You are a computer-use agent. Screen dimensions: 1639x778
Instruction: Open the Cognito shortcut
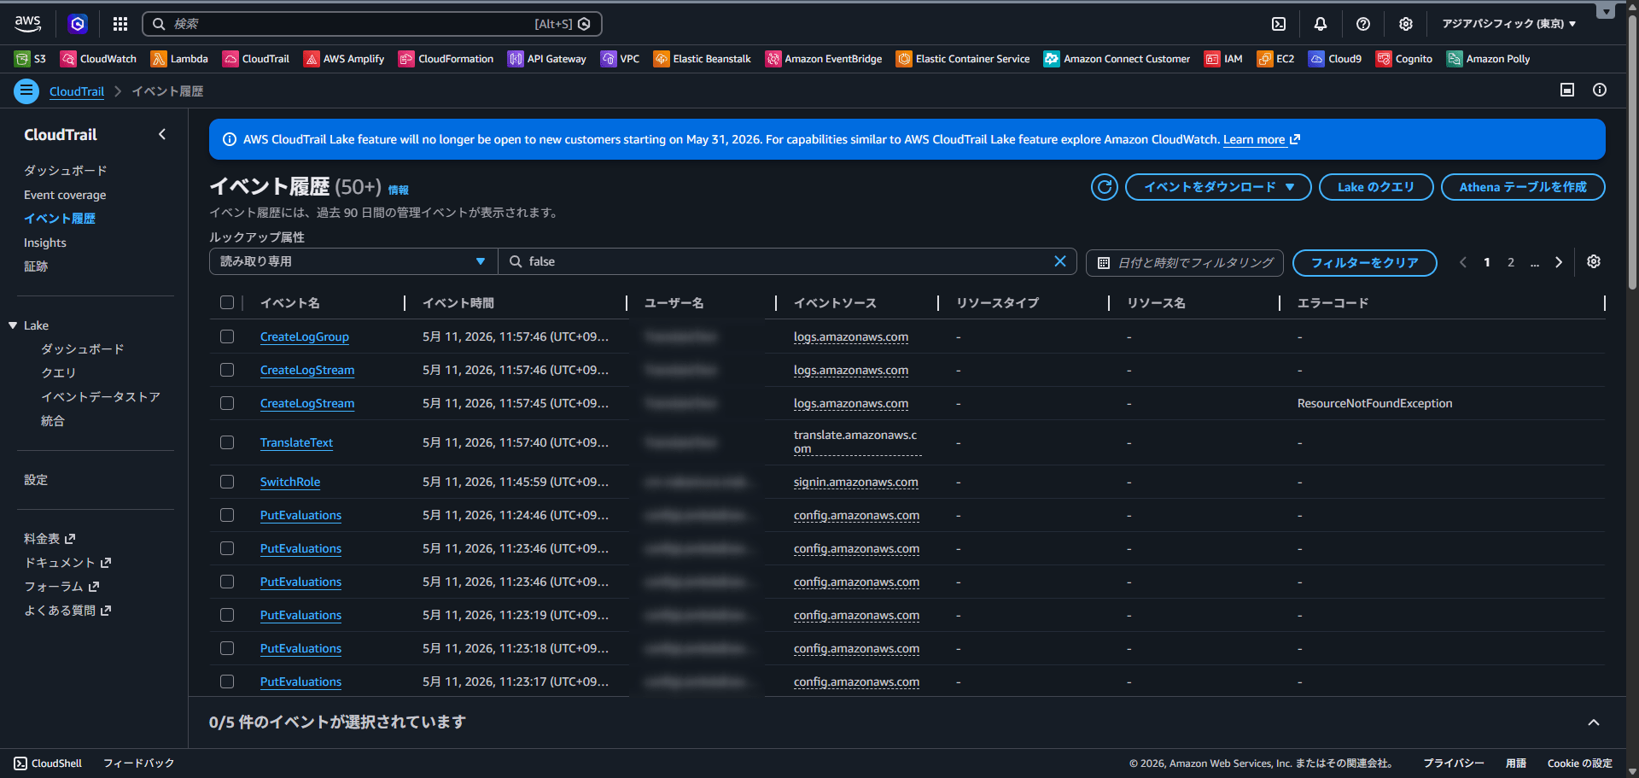coord(1404,59)
